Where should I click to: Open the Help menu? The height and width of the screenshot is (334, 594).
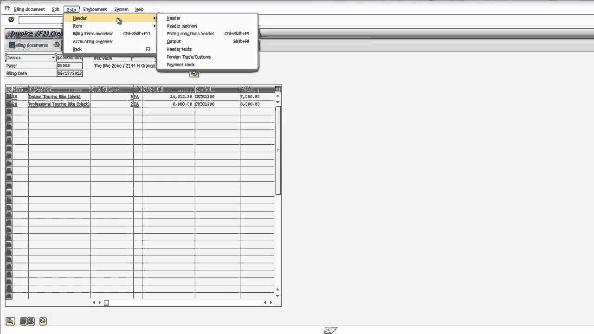(139, 9)
